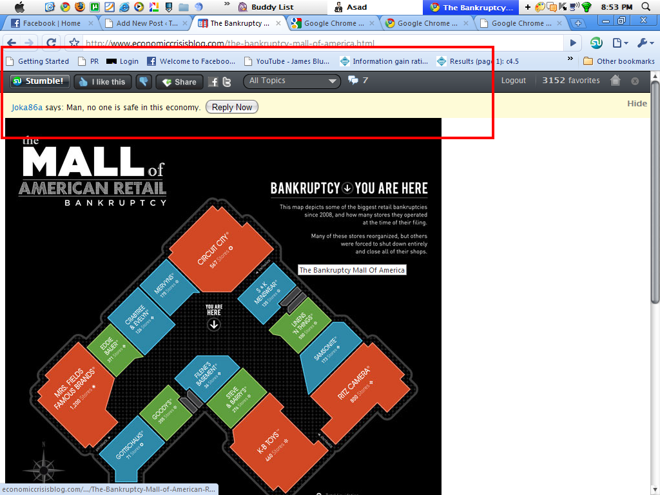This screenshot has height=495, width=660.
Task: Click the chat bubbles tray icon
Action: pyautogui.click(x=551, y=6)
